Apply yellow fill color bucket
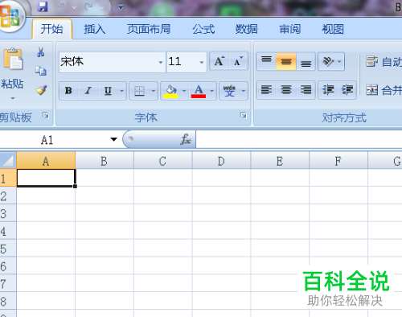The image size is (402, 317). 170,91
